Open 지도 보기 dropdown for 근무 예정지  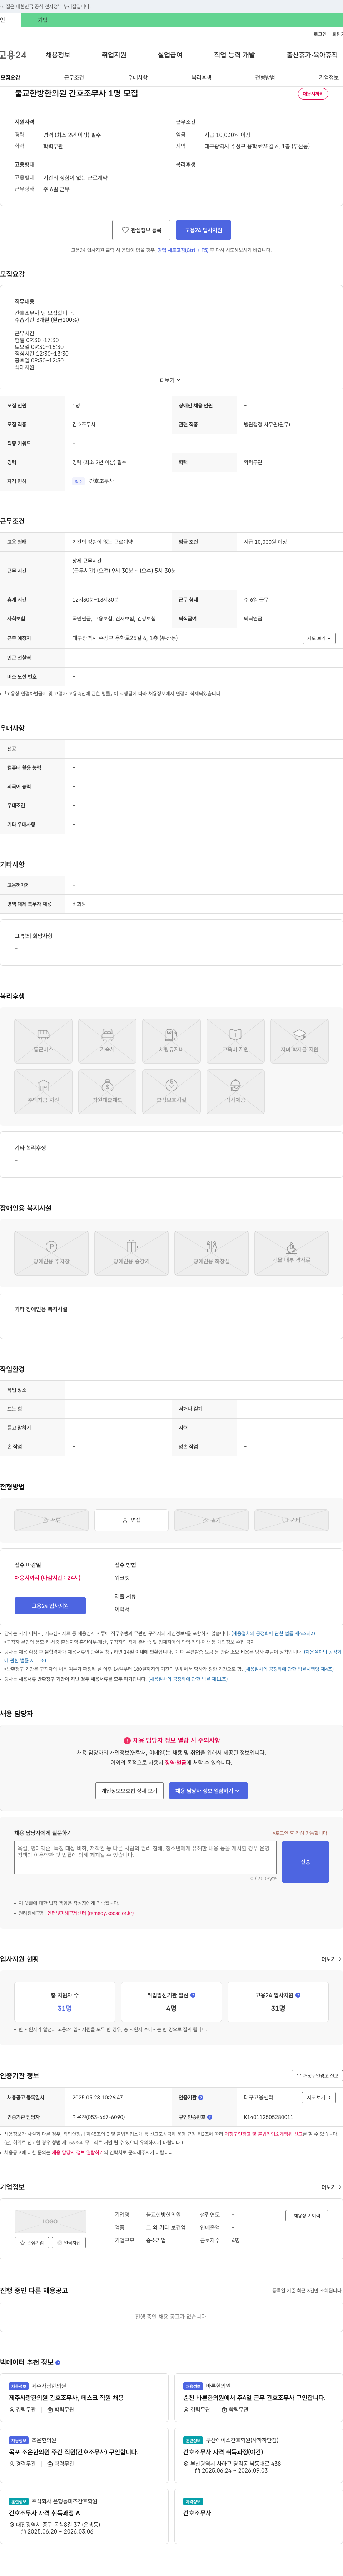point(319,638)
